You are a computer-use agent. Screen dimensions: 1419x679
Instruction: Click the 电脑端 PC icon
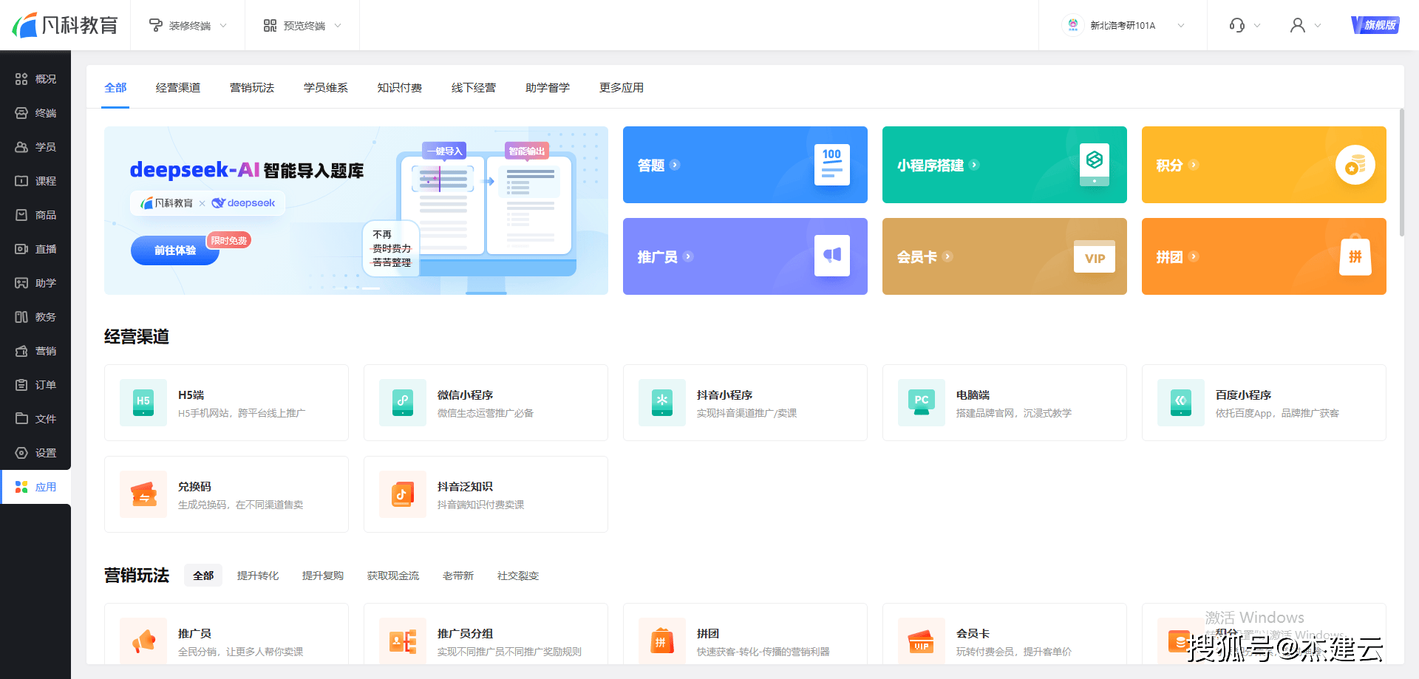coord(922,403)
